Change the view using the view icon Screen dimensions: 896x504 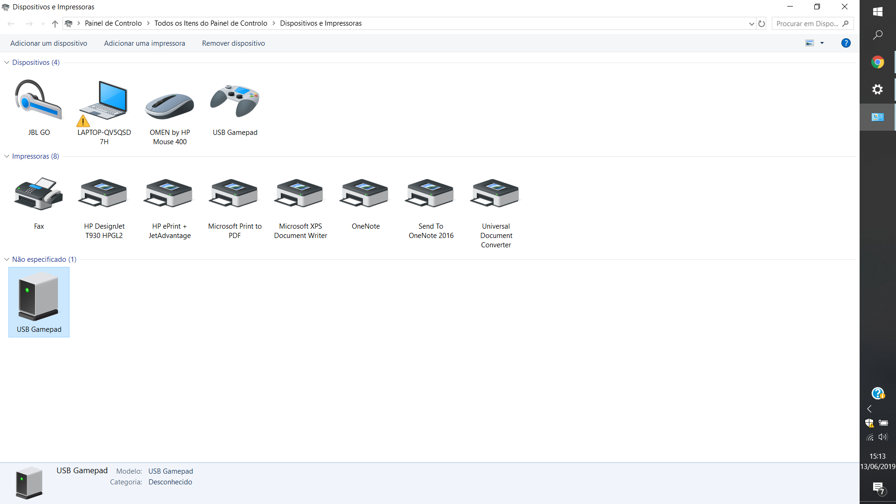point(810,43)
